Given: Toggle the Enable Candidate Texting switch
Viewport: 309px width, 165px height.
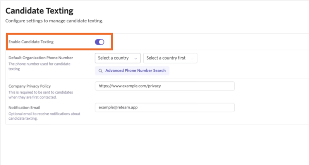Looking at the screenshot, I should point(100,42).
